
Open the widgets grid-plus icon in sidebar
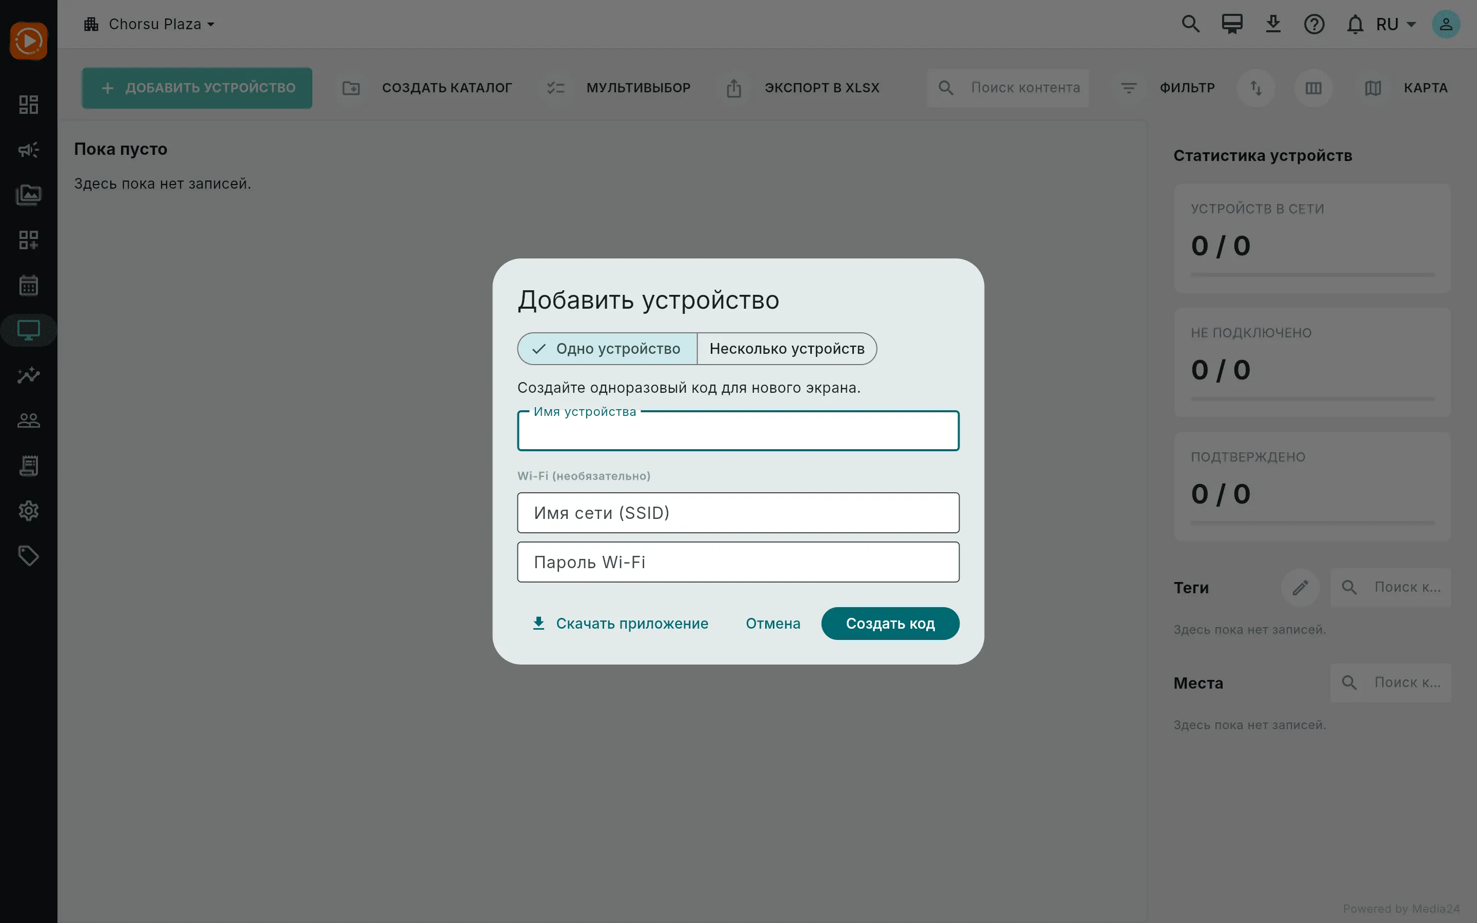29,240
